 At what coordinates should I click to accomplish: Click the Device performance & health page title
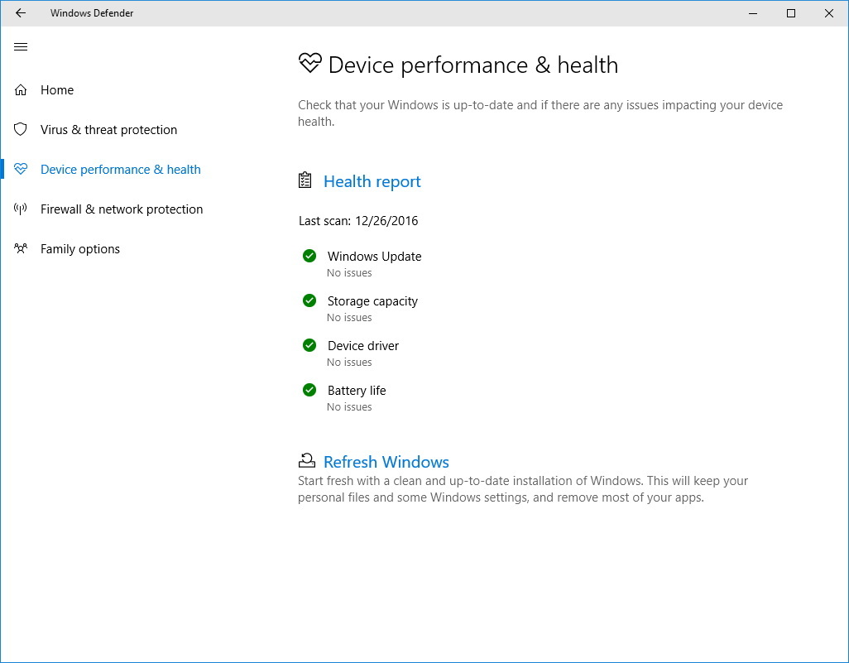click(473, 65)
